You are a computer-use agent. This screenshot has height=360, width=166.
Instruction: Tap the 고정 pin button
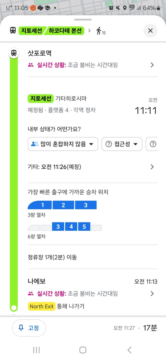point(29,328)
